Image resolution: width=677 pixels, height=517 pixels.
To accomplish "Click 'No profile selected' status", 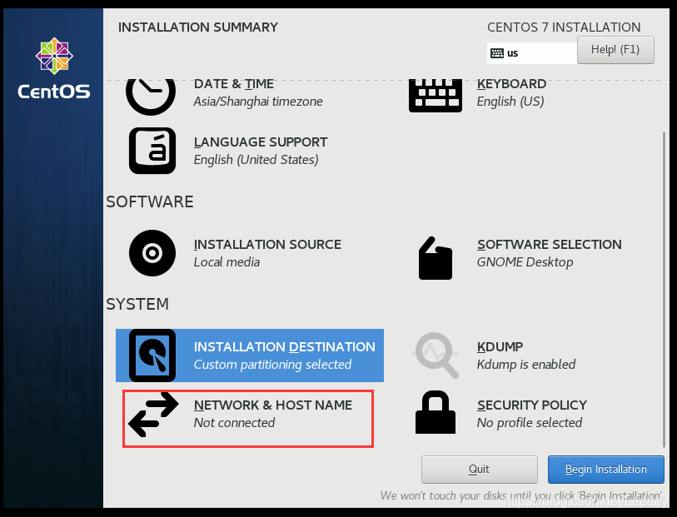I will click(x=530, y=423).
